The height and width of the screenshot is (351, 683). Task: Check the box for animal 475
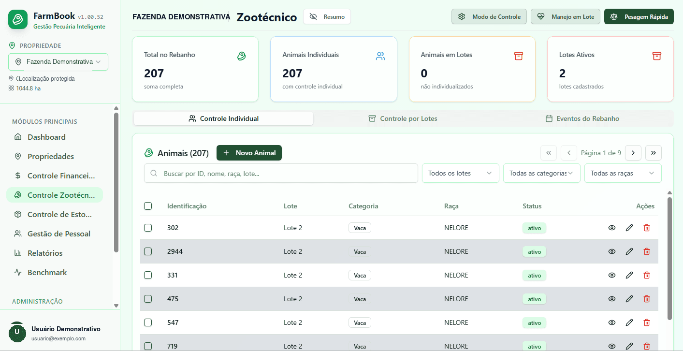click(148, 299)
